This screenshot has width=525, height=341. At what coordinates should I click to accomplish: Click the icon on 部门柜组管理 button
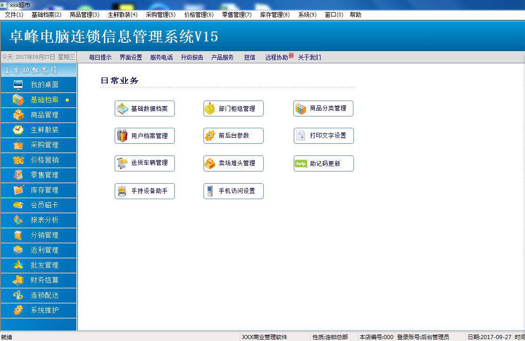210,108
